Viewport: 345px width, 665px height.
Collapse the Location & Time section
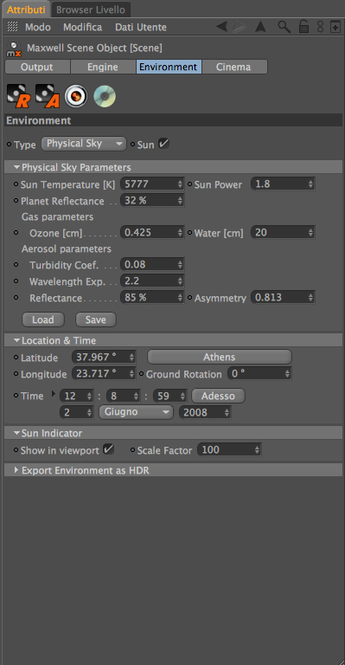(x=17, y=340)
